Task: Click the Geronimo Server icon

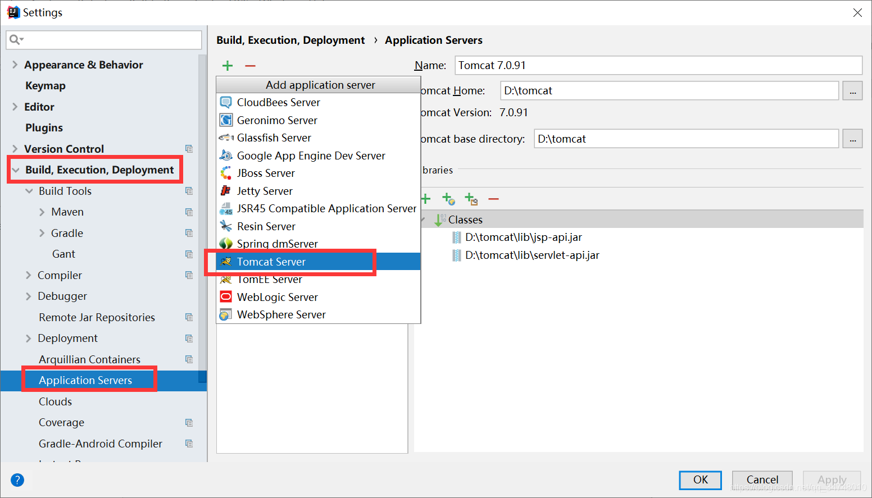Action: click(226, 120)
